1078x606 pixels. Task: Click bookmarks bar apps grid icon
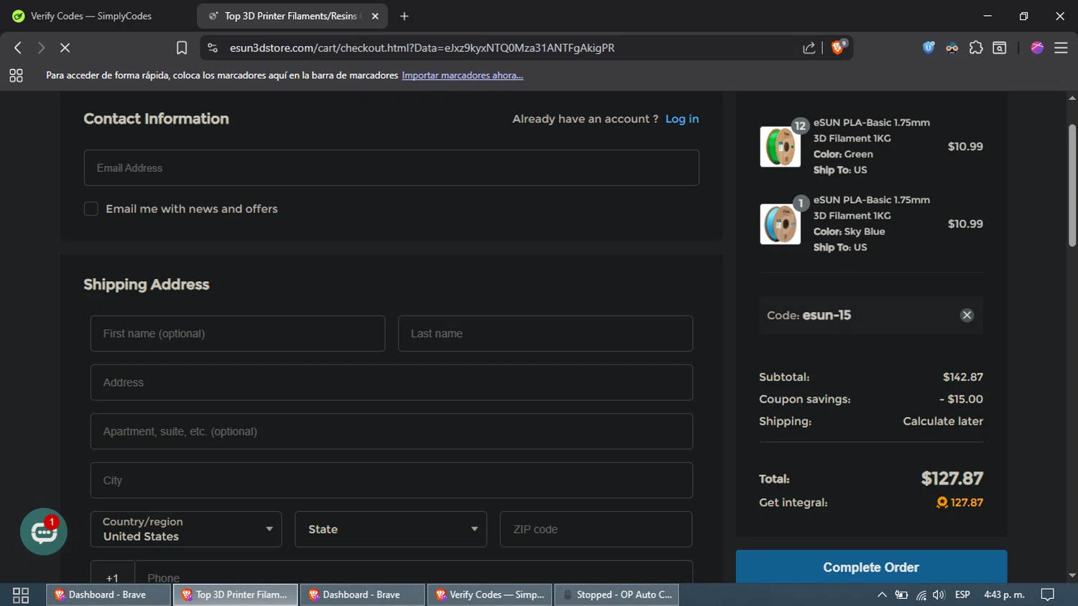pyautogui.click(x=16, y=75)
